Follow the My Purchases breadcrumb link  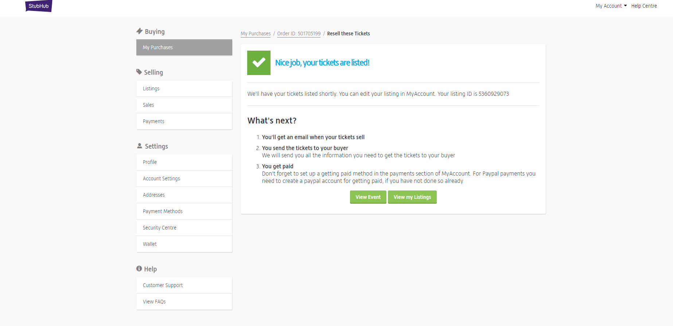[256, 34]
